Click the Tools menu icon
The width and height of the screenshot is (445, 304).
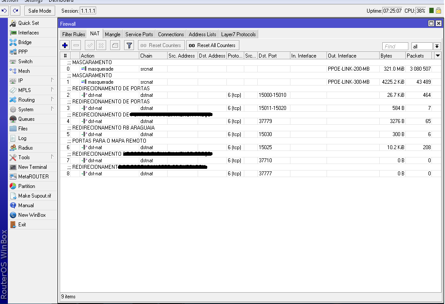coord(13,157)
